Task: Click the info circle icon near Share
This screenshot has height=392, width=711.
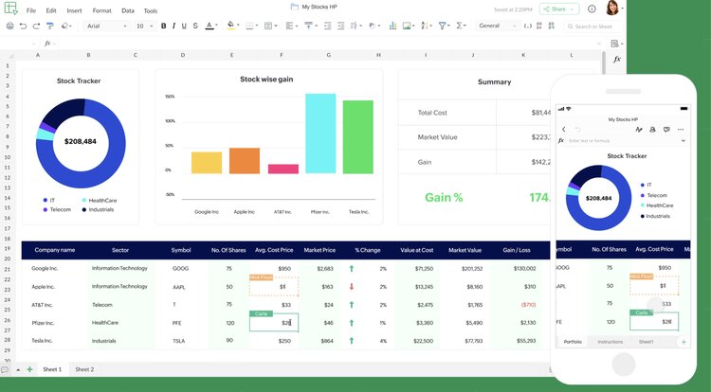Action: [592, 9]
